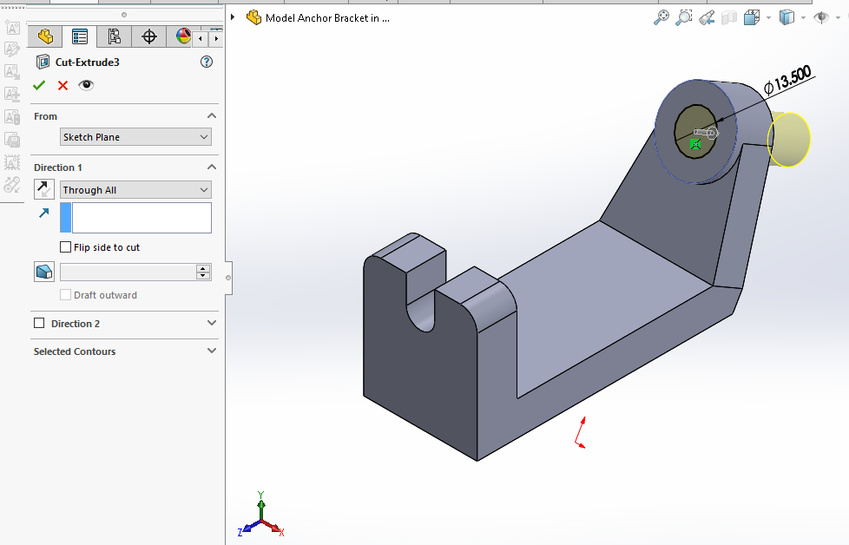Expand the Model Anchor Bracket flyout tree
Viewport: 849px width, 545px height.
point(233,17)
